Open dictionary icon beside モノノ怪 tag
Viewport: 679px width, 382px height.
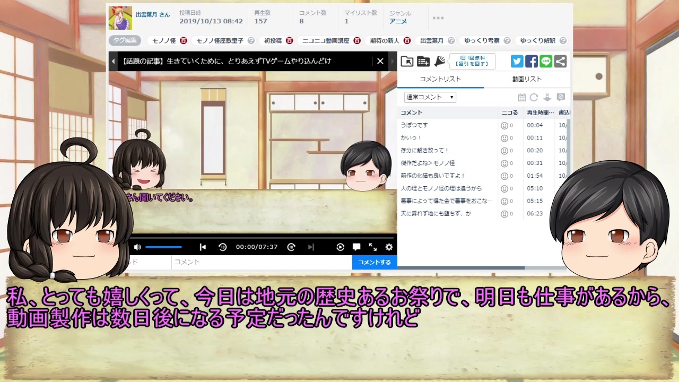tap(183, 40)
